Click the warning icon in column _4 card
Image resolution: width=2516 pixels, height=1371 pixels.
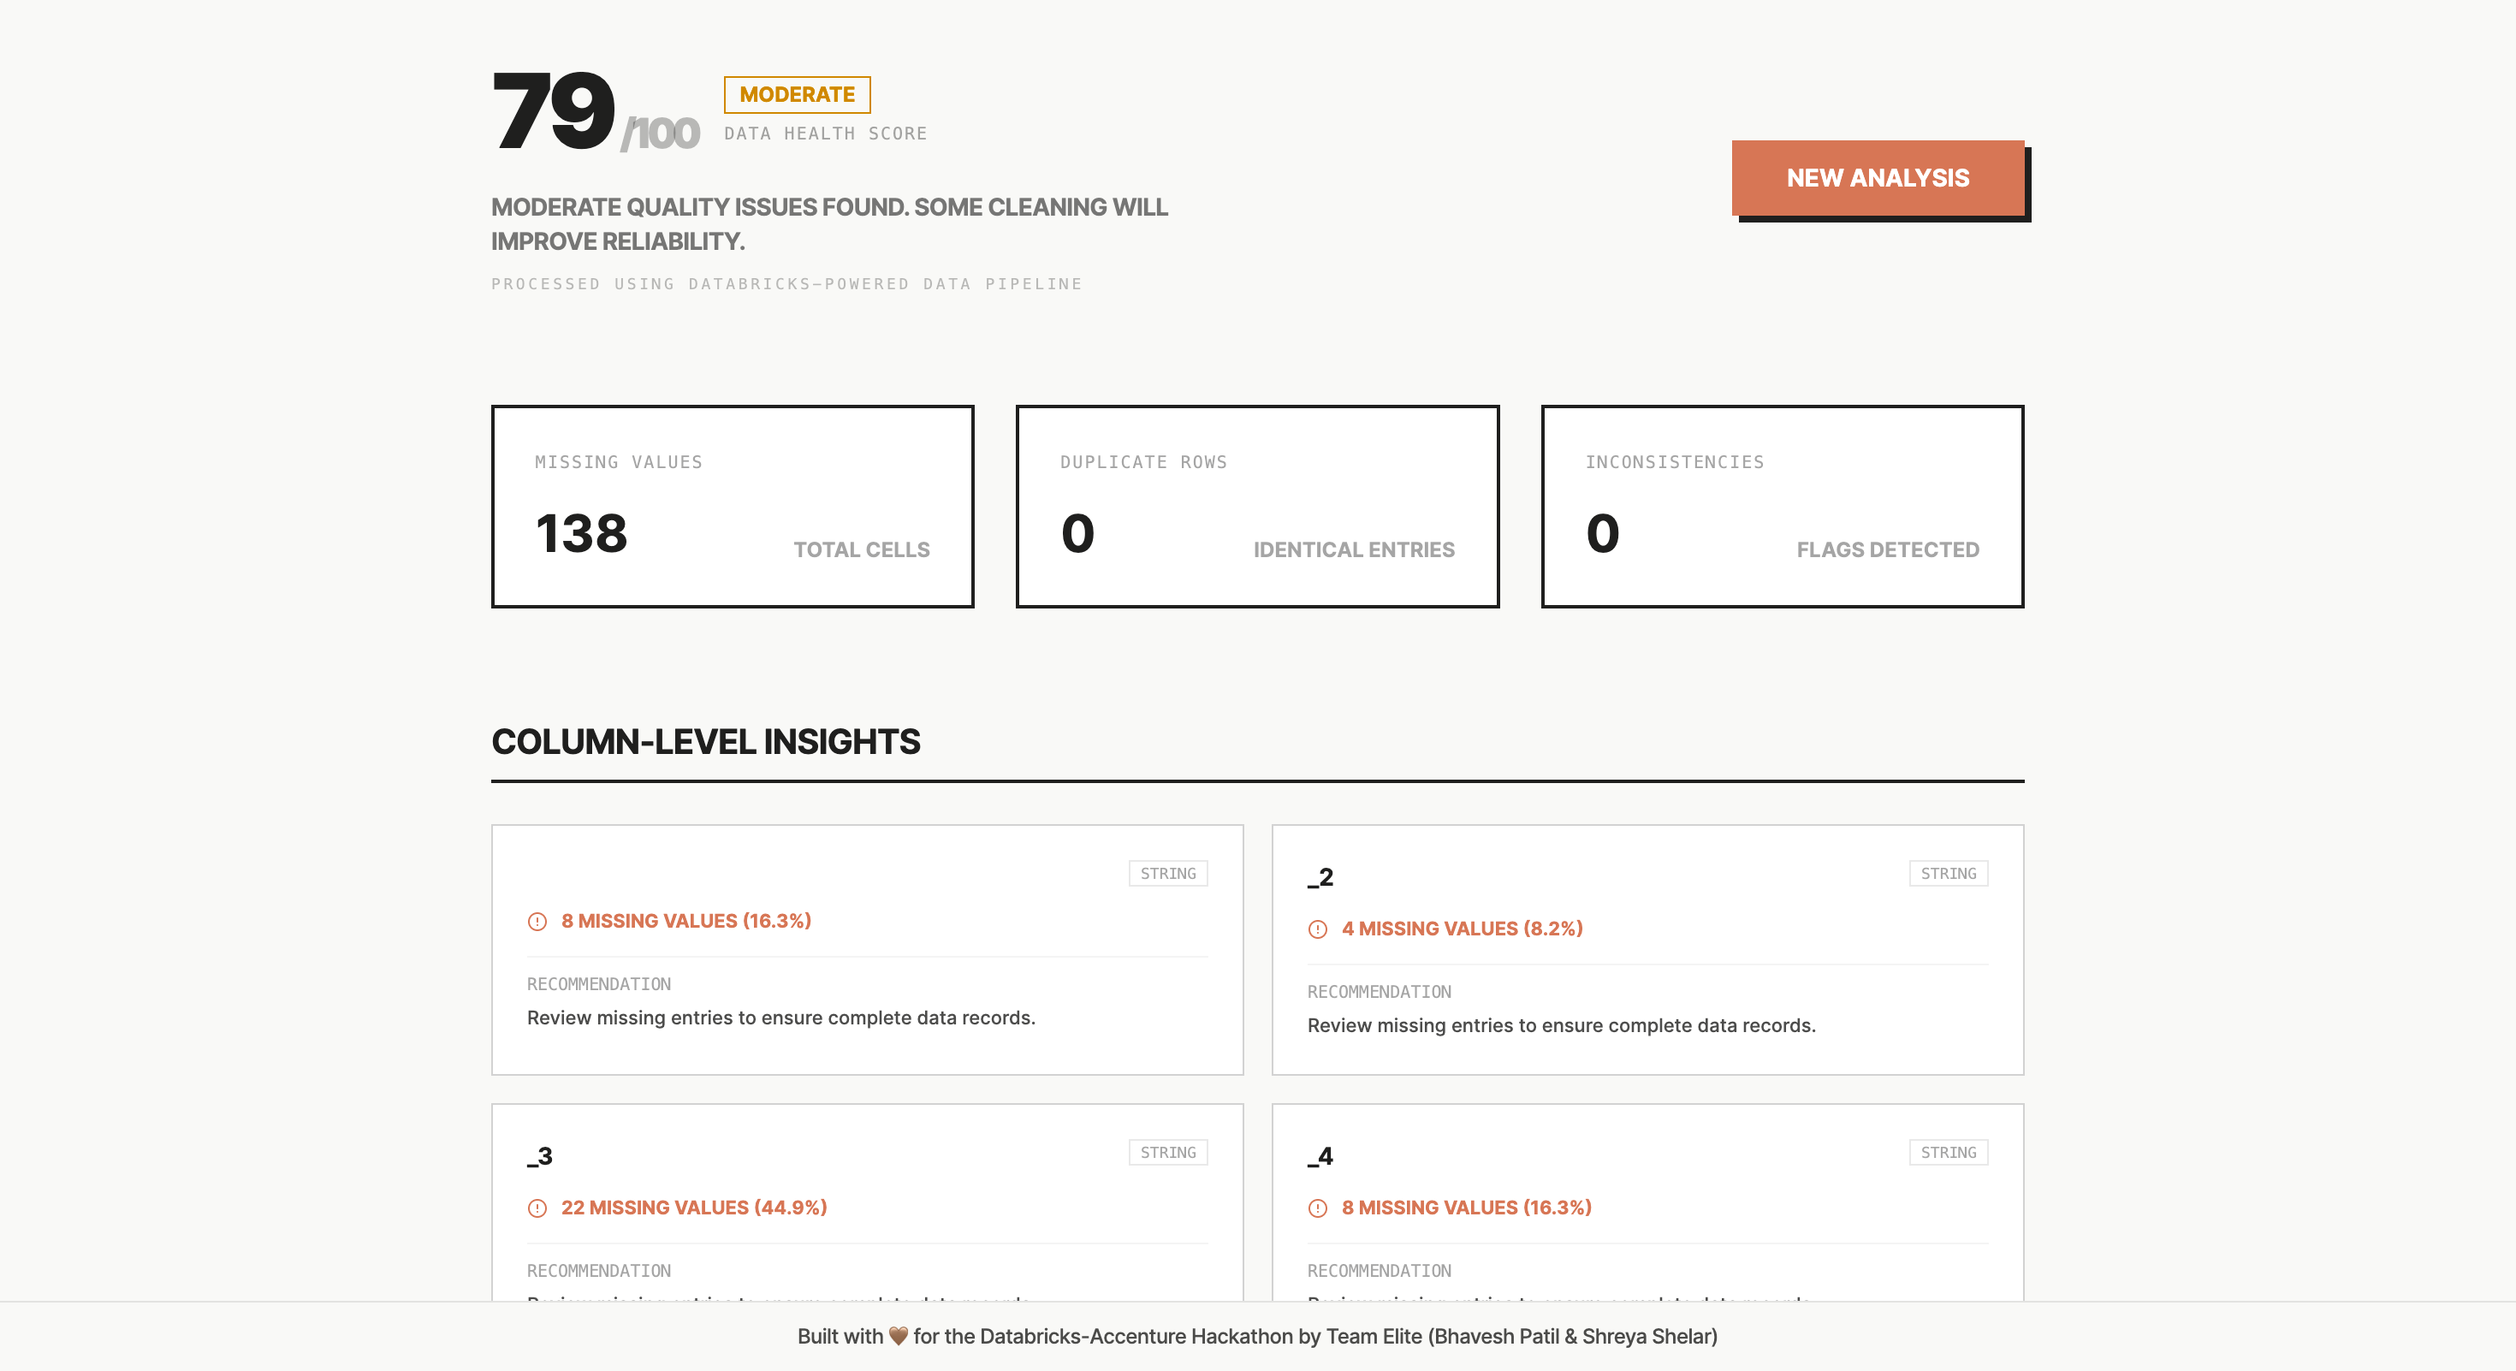(1318, 1208)
